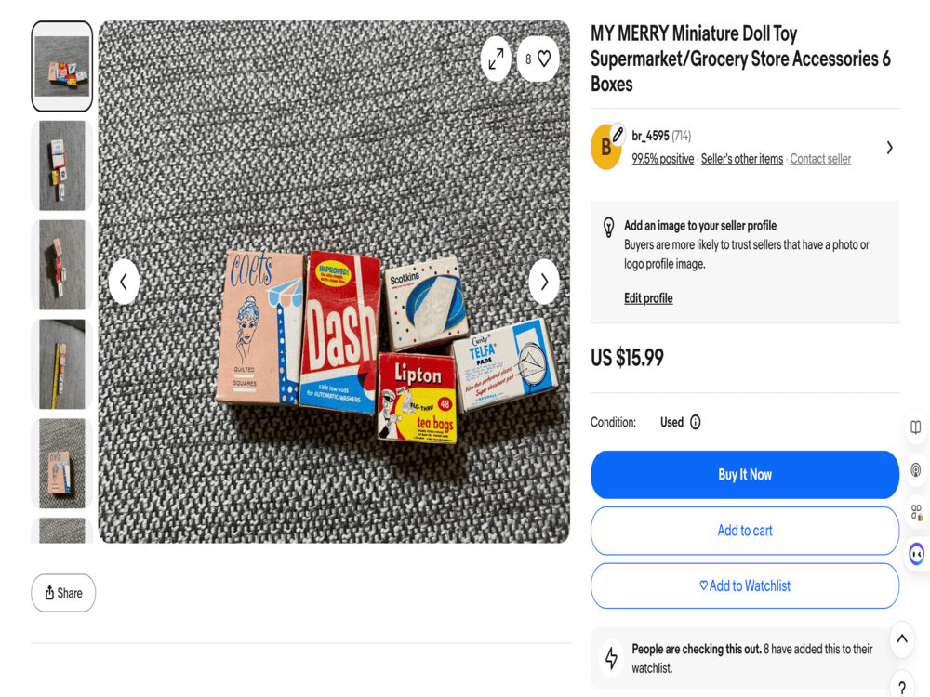
Task: Add item to cart
Action: 745,531
